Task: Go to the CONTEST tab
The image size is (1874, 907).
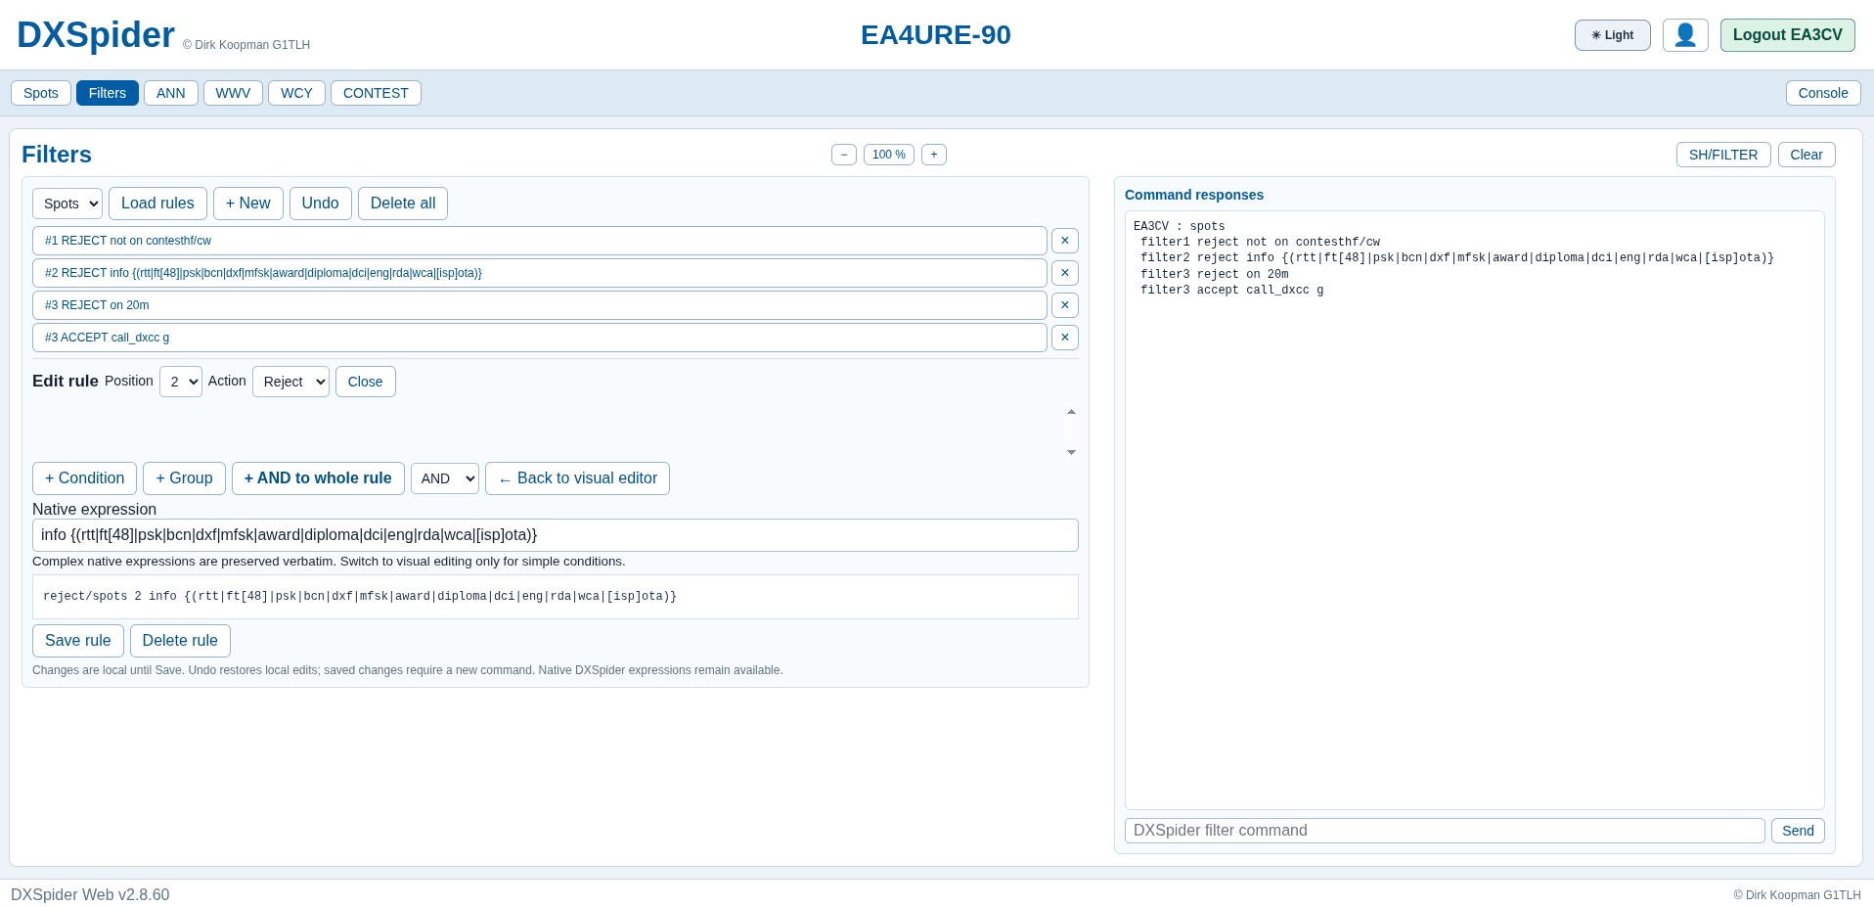Action: pyautogui.click(x=376, y=93)
